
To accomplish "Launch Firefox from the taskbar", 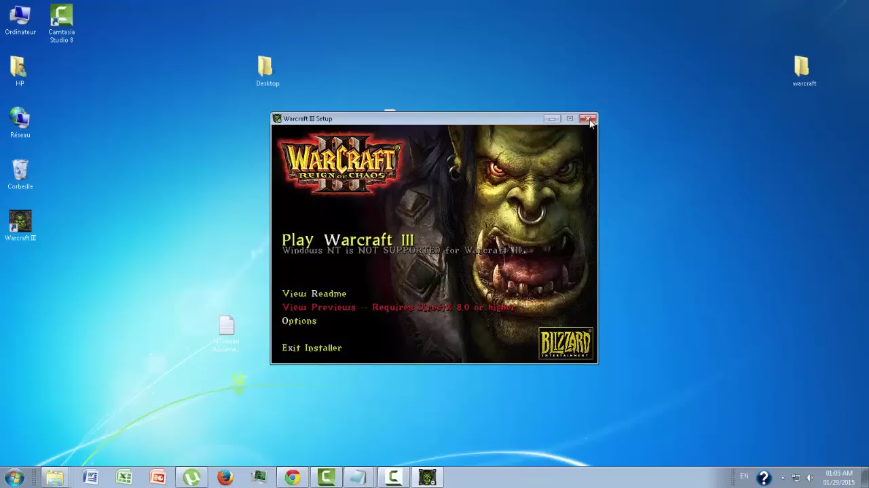I will tap(225, 477).
